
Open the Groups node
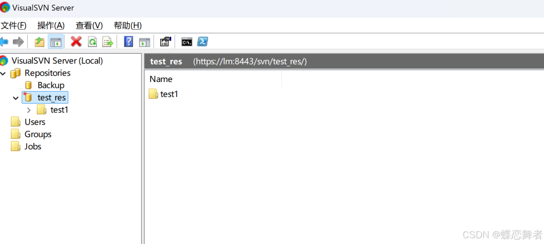point(38,134)
